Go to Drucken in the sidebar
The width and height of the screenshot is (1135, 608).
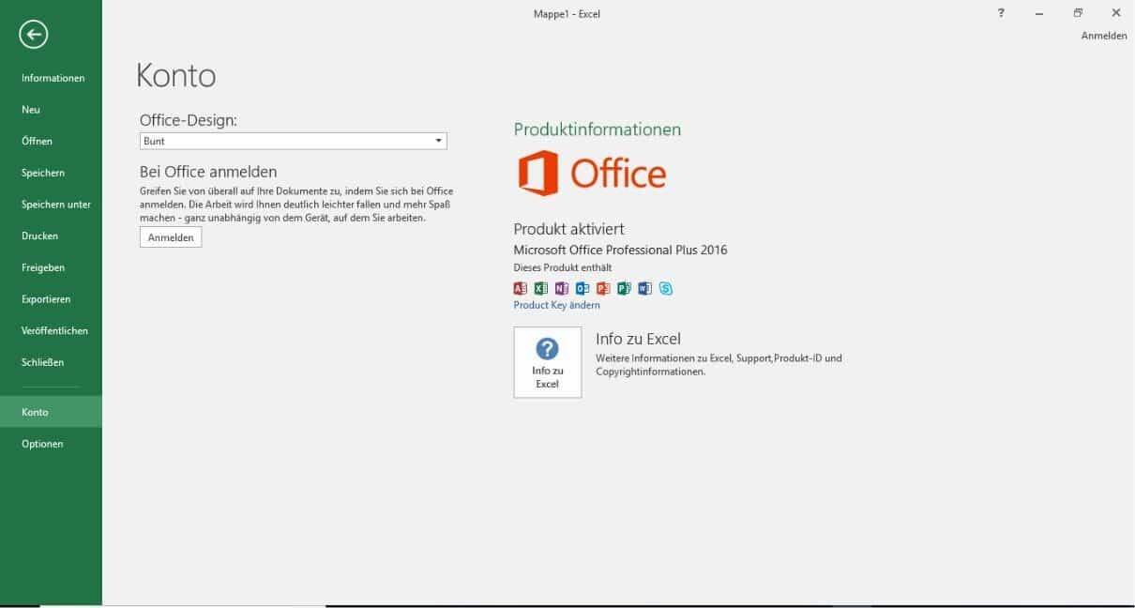tap(39, 236)
